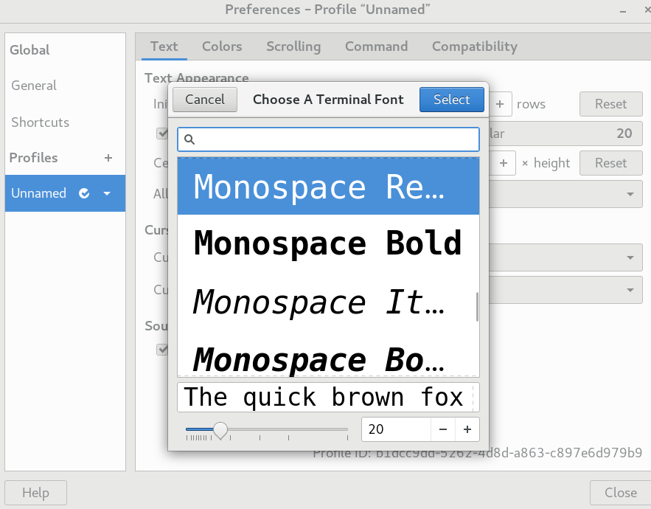The image size is (651, 509).
Task: Click the plus stepper next to rows
Action: [500, 104]
